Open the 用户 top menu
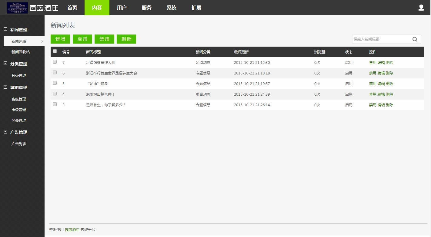 tap(122, 8)
